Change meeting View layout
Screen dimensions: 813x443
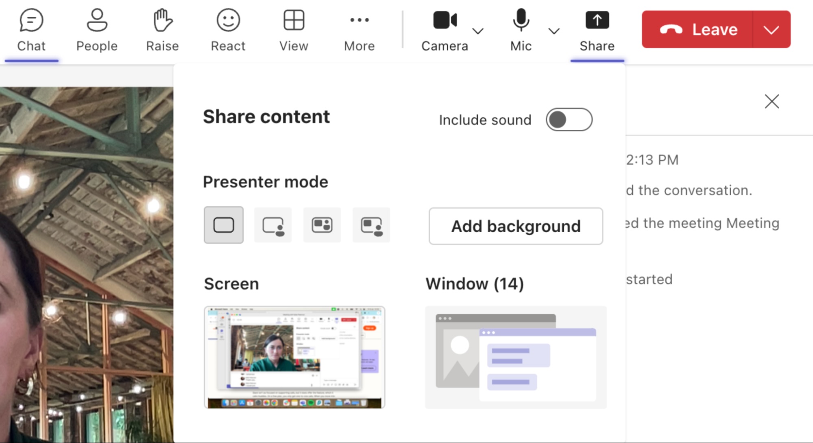click(294, 31)
